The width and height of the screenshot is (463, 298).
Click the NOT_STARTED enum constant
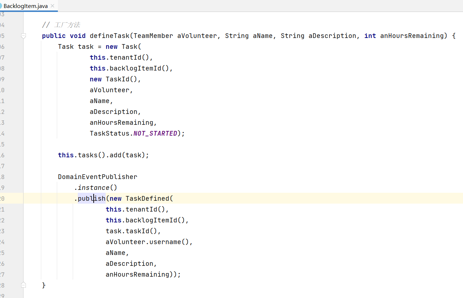click(155, 133)
